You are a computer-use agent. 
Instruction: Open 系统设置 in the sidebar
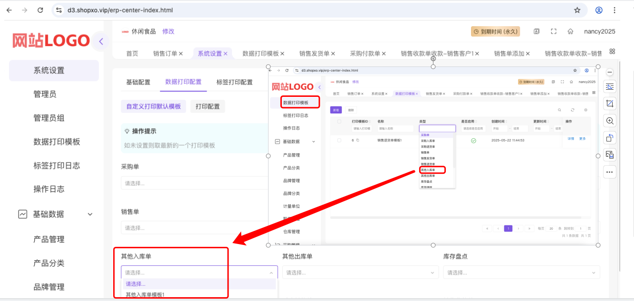pos(54,70)
